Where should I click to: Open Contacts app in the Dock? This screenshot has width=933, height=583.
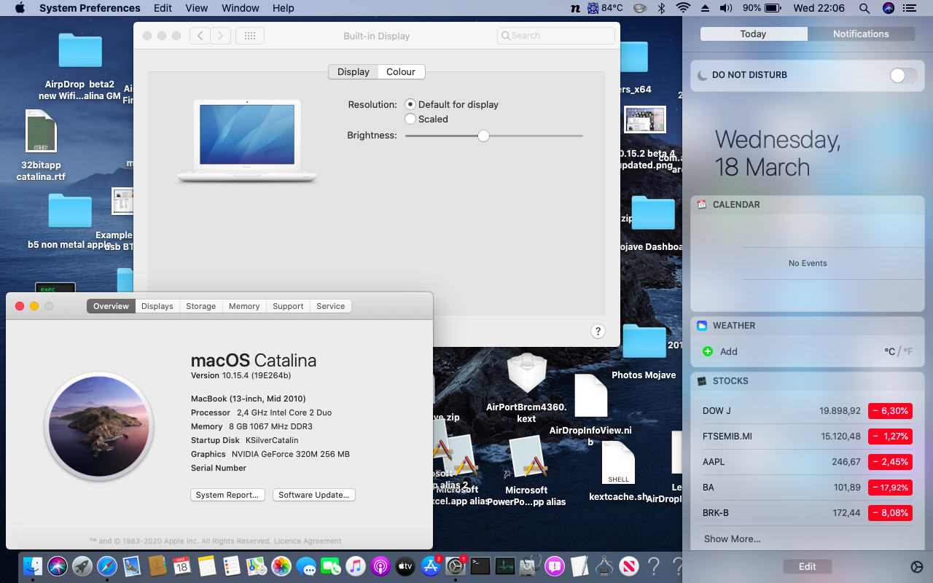click(157, 566)
